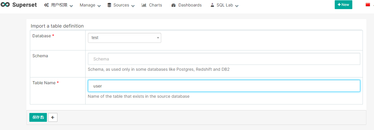
Task: Open the Dashboards menu item
Action: 190,5
